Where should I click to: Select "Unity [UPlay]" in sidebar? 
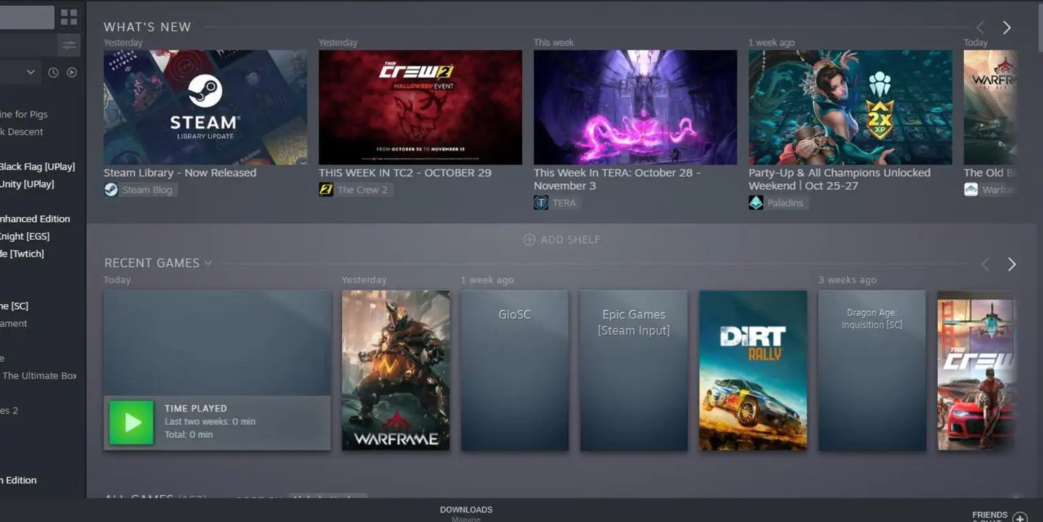pos(27,184)
